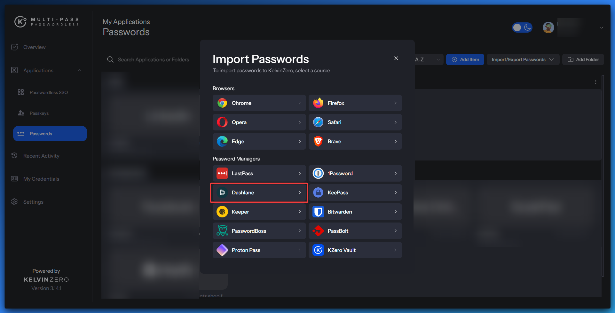The height and width of the screenshot is (313, 615).
Task: Select the KZero Vault icon
Action: (x=318, y=250)
